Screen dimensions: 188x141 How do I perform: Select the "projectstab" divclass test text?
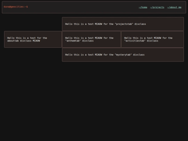click(x=105, y=24)
